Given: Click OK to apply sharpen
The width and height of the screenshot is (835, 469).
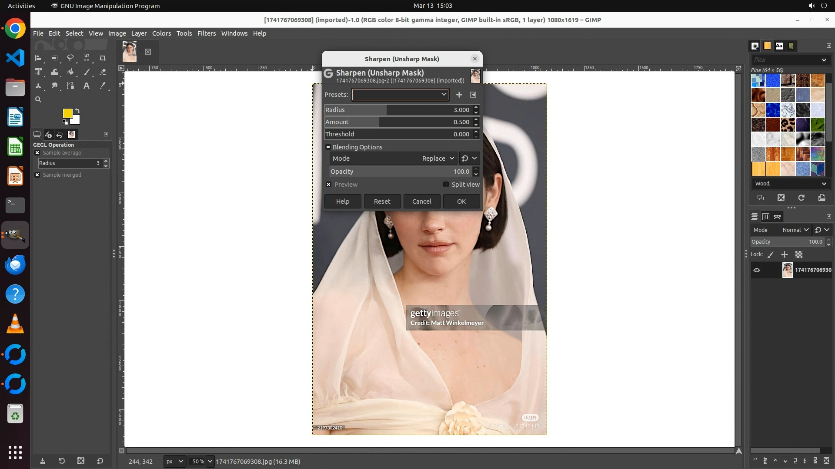Looking at the screenshot, I should (461, 201).
